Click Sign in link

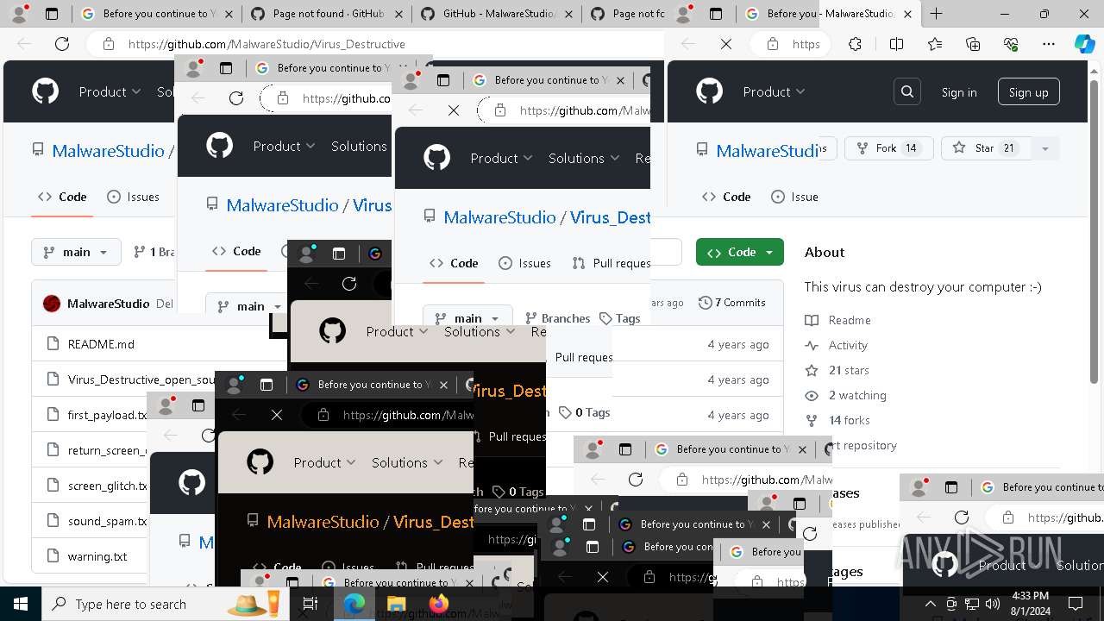(x=959, y=92)
